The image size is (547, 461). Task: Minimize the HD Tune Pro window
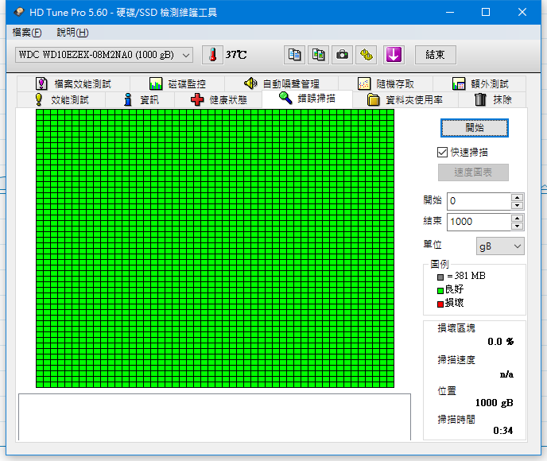(450, 12)
